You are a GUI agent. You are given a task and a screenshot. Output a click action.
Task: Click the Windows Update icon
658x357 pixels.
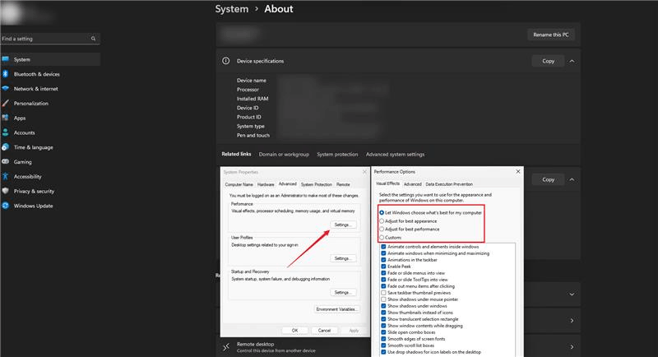[6, 206]
